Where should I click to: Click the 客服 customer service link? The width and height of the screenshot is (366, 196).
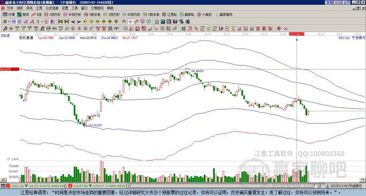(x=330, y=3)
